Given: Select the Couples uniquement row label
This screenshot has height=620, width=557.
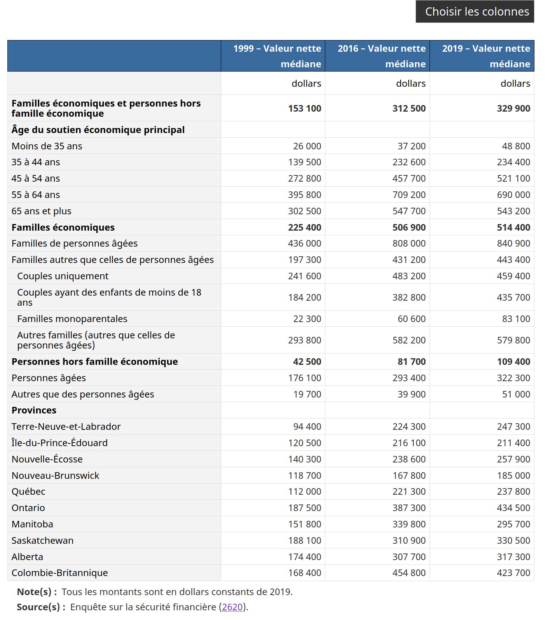Looking at the screenshot, I should (x=63, y=276).
